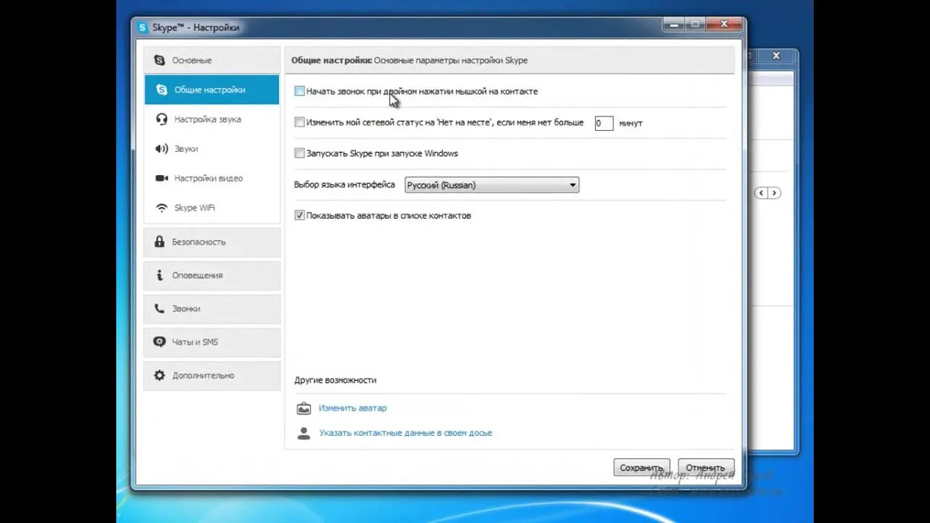The height and width of the screenshot is (523, 930).
Task: Go to Звуки settings
Action: (x=211, y=149)
